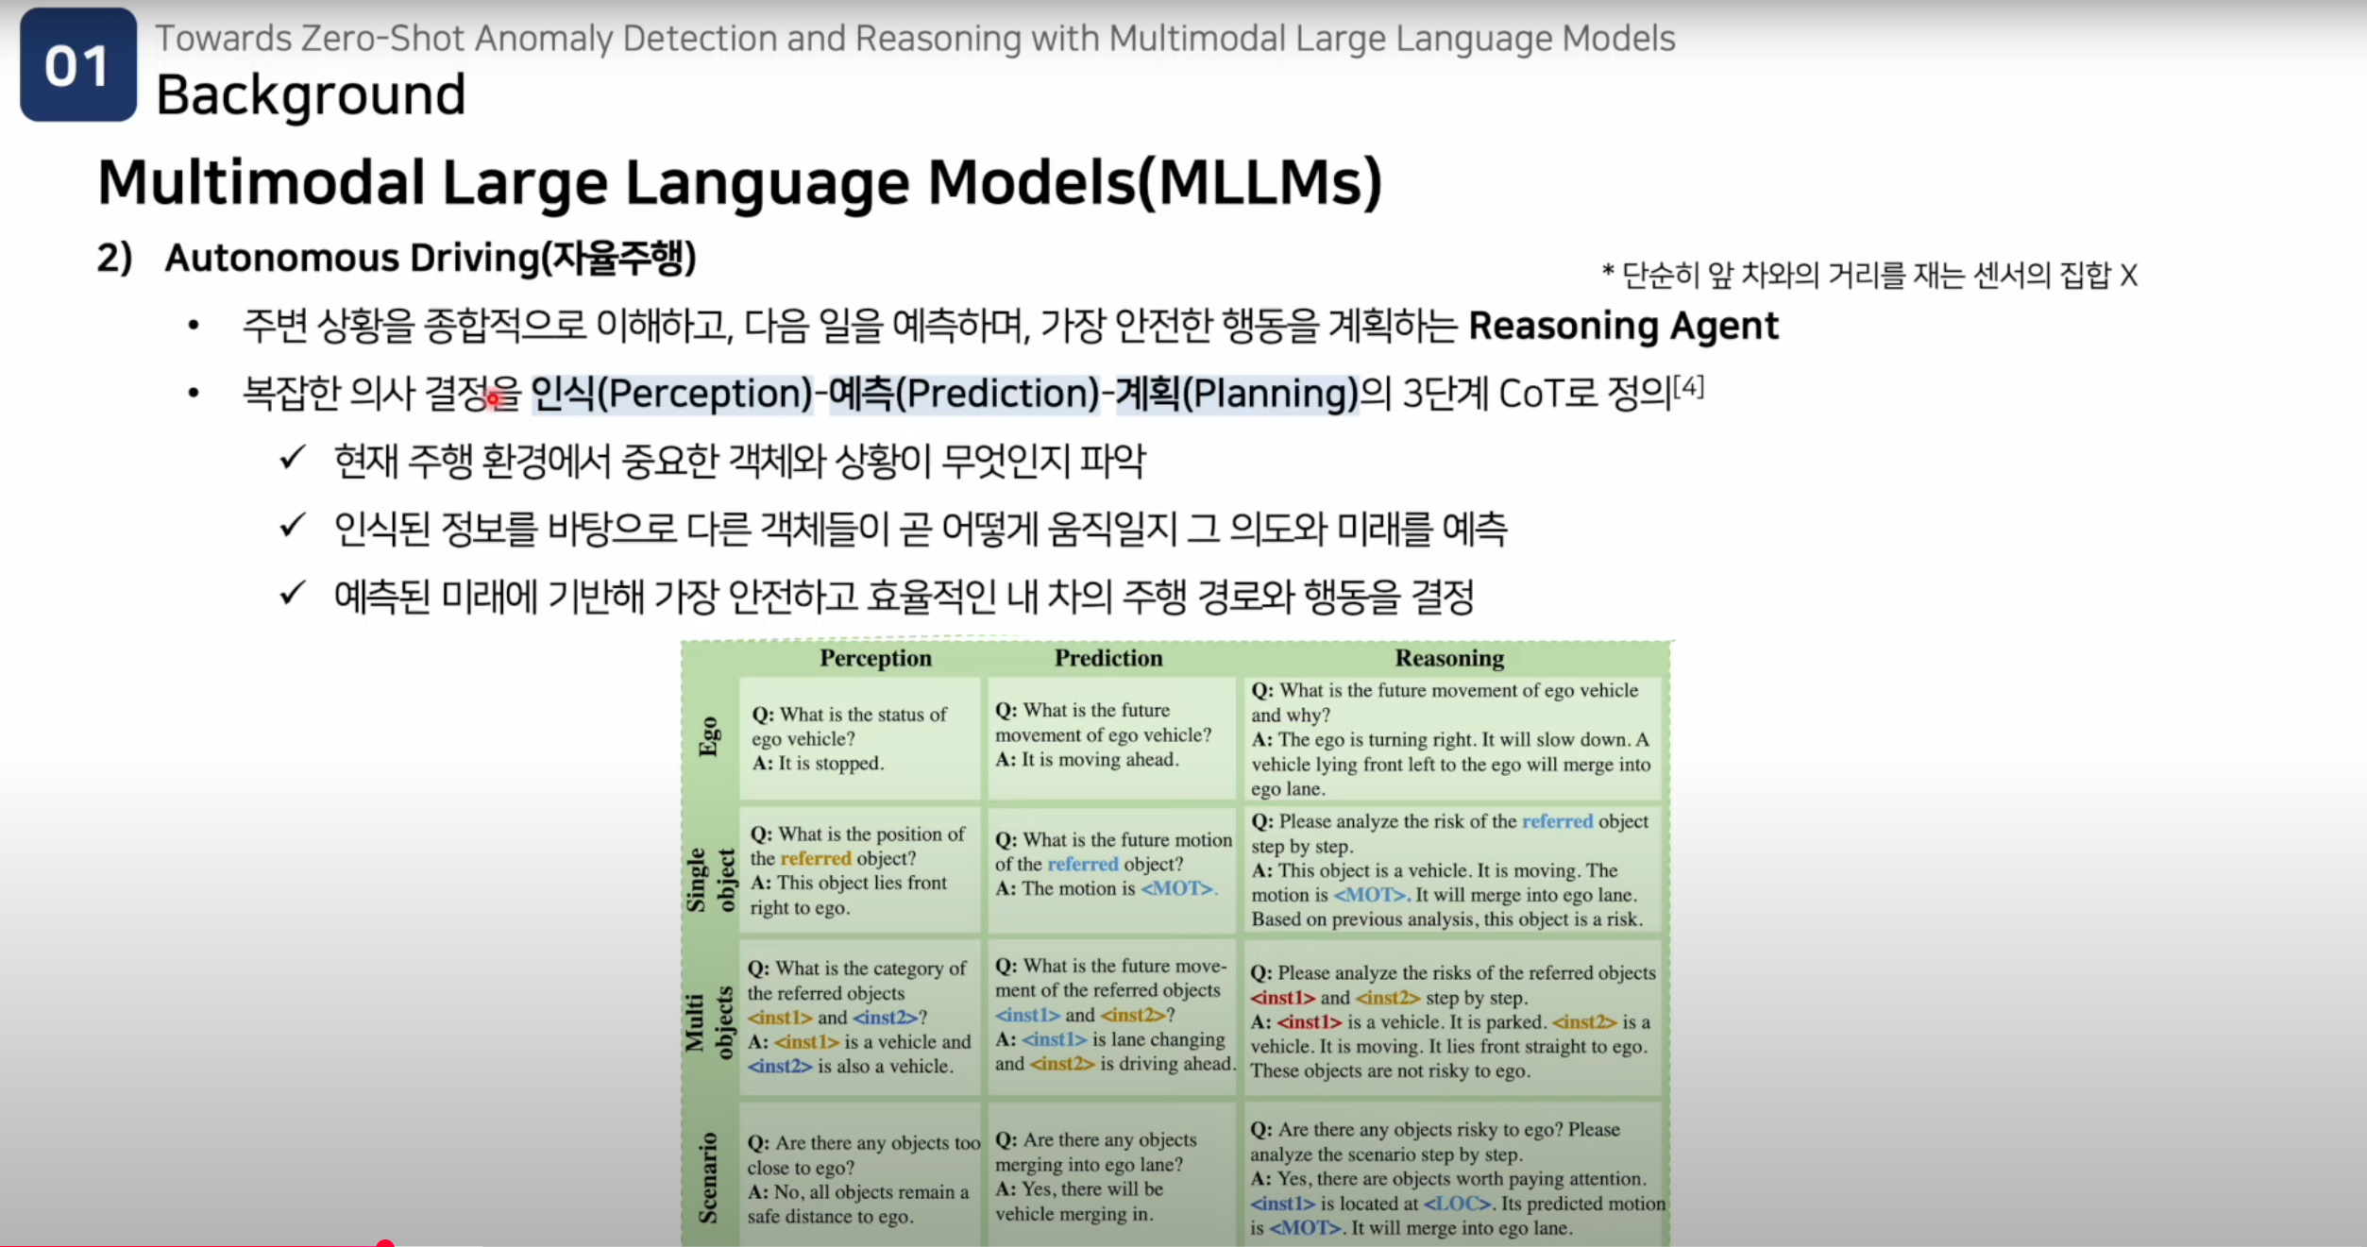Click the vertical 'Single object' row label
Screen dimensions: 2367x1247
click(710, 880)
